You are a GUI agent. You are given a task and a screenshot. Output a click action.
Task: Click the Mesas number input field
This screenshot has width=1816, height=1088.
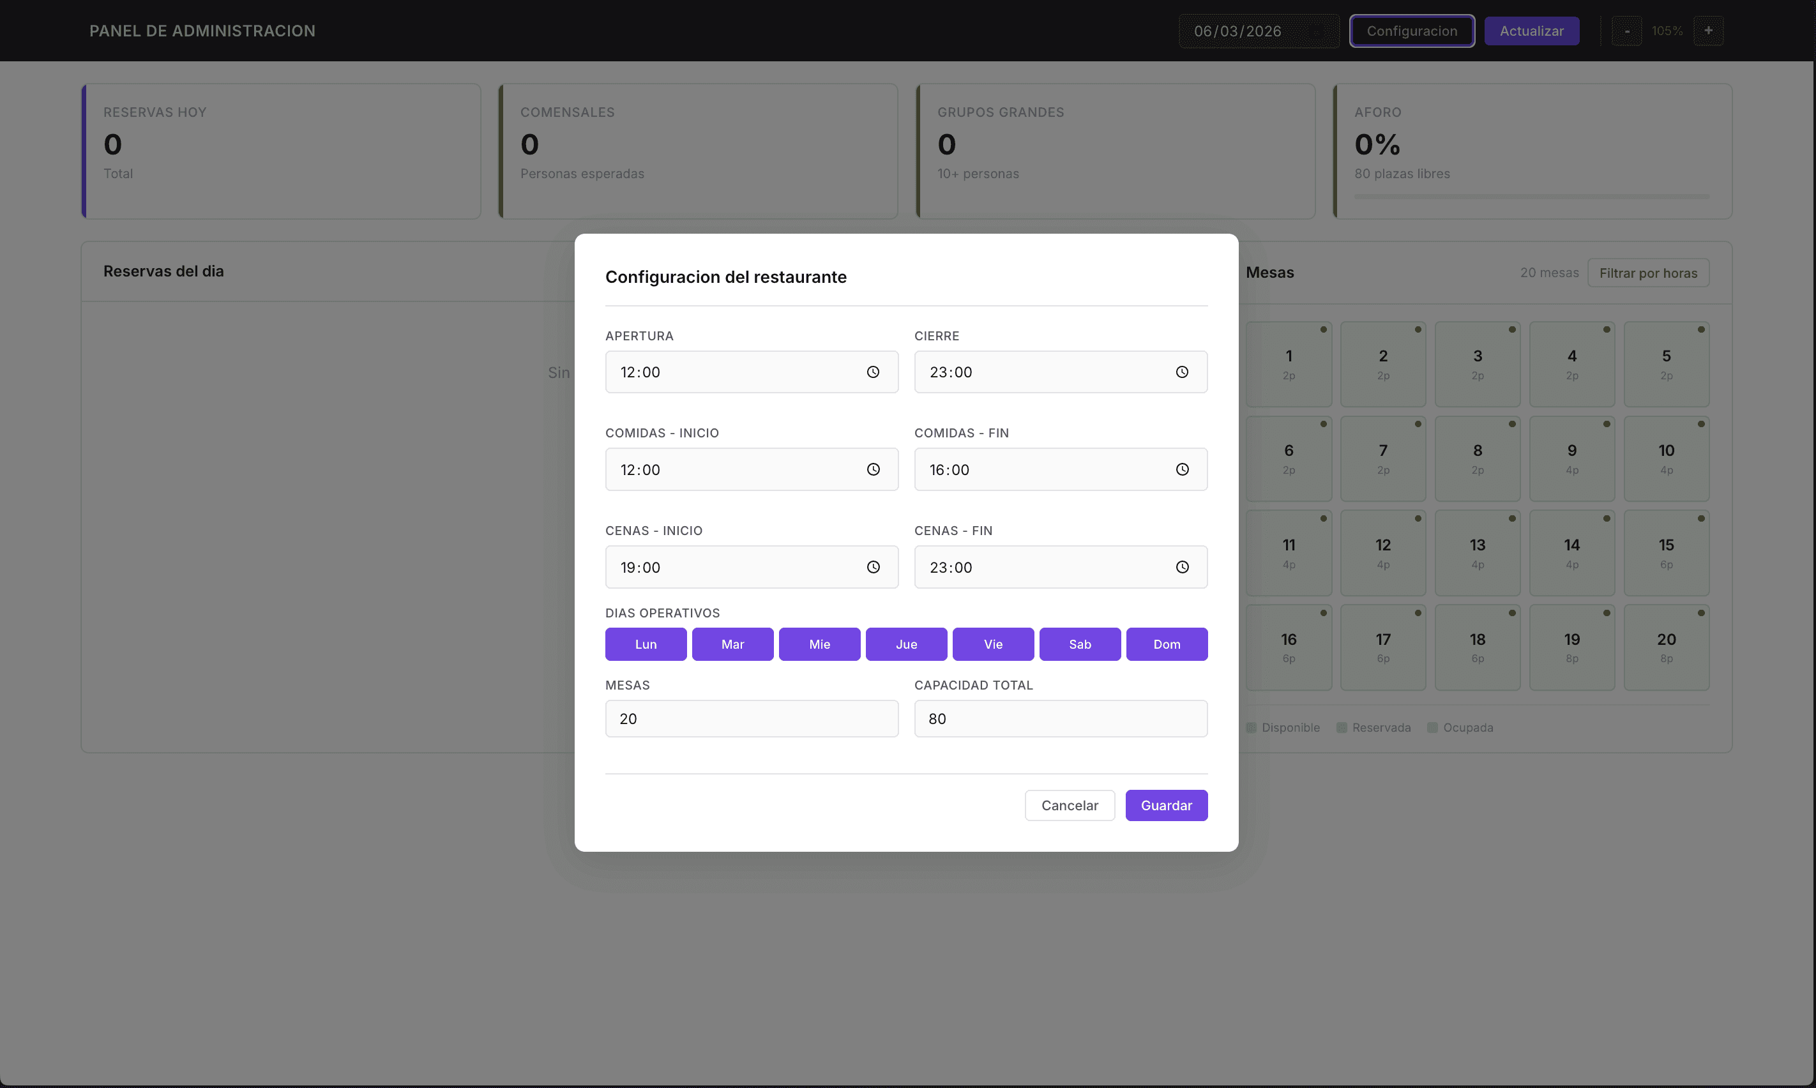pyautogui.click(x=751, y=718)
